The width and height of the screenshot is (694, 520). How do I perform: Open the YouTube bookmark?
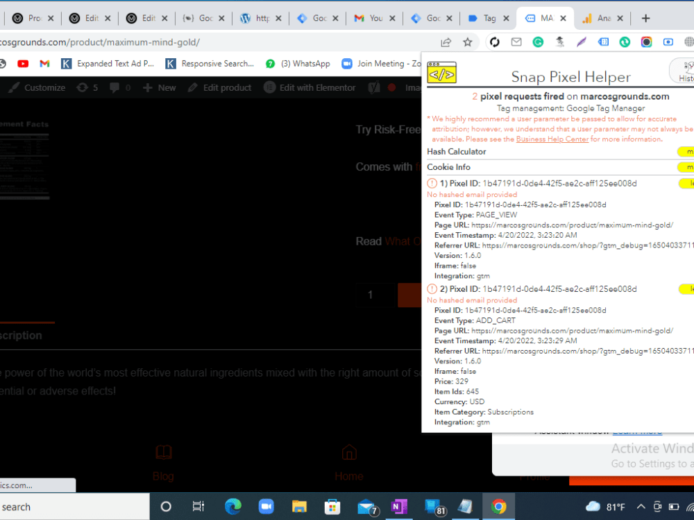coord(23,64)
